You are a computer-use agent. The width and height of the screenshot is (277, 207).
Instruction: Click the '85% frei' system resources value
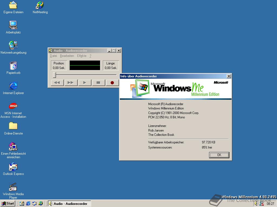[207, 147]
